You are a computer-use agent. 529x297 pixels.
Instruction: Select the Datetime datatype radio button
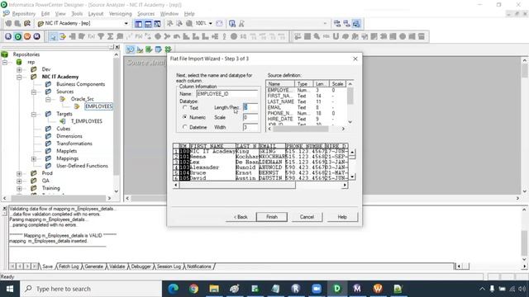[x=184, y=127]
